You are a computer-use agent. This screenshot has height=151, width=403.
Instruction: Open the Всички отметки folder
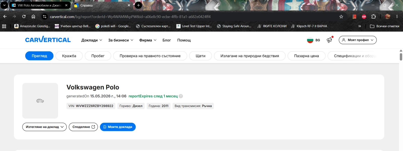click(385, 26)
